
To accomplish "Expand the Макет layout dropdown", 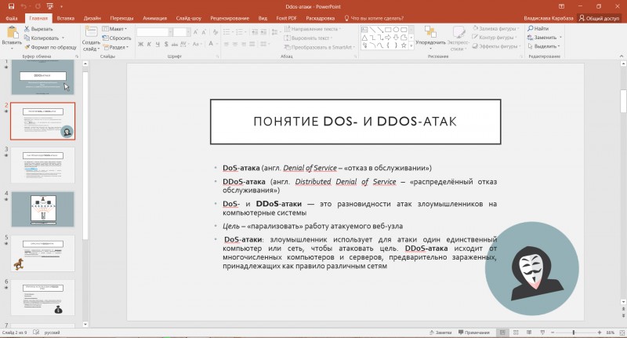I will pyautogui.click(x=114, y=29).
